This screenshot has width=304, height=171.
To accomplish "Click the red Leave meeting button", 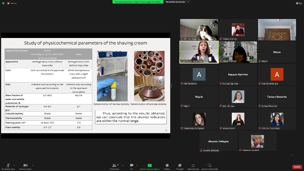I will (x=297, y=167).
